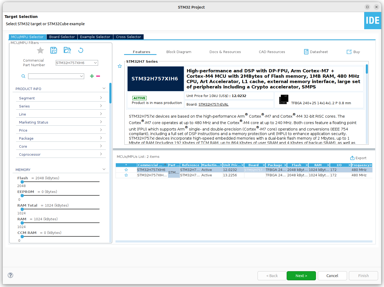384x287 pixels.
Task: Toggle favorite star in second MCU row
Action: 126,175
